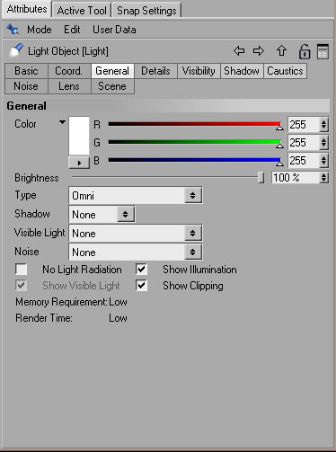The width and height of the screenshot is (336, 452).
Task: Click the forward arrow navigation icon
Action: click(x=259, y=50)
